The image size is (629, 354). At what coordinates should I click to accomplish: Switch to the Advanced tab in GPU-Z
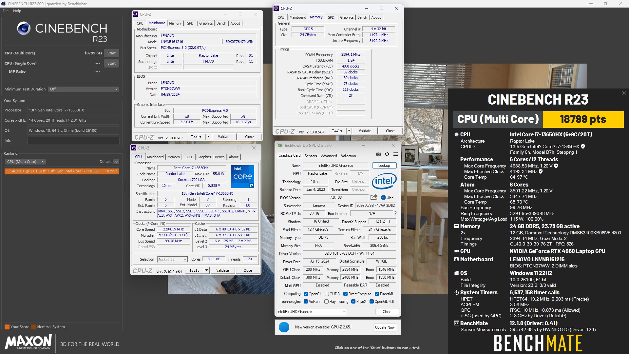tap(329, 156)
